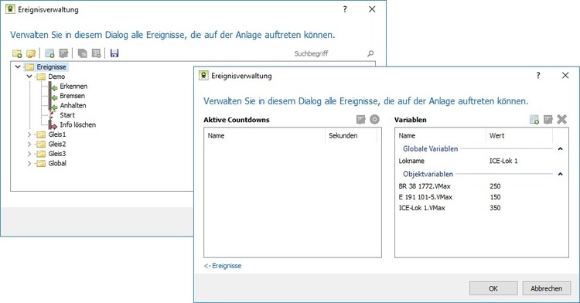The width and height of the screenshot is (580, 303).
Task: Click help button of back Ereignisverwaltung window
Action: 345,9
